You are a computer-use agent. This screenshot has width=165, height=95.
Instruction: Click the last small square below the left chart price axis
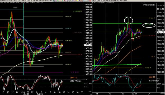tap(91, 92)
